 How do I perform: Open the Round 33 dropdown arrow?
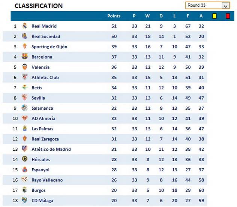coord(225,5)
